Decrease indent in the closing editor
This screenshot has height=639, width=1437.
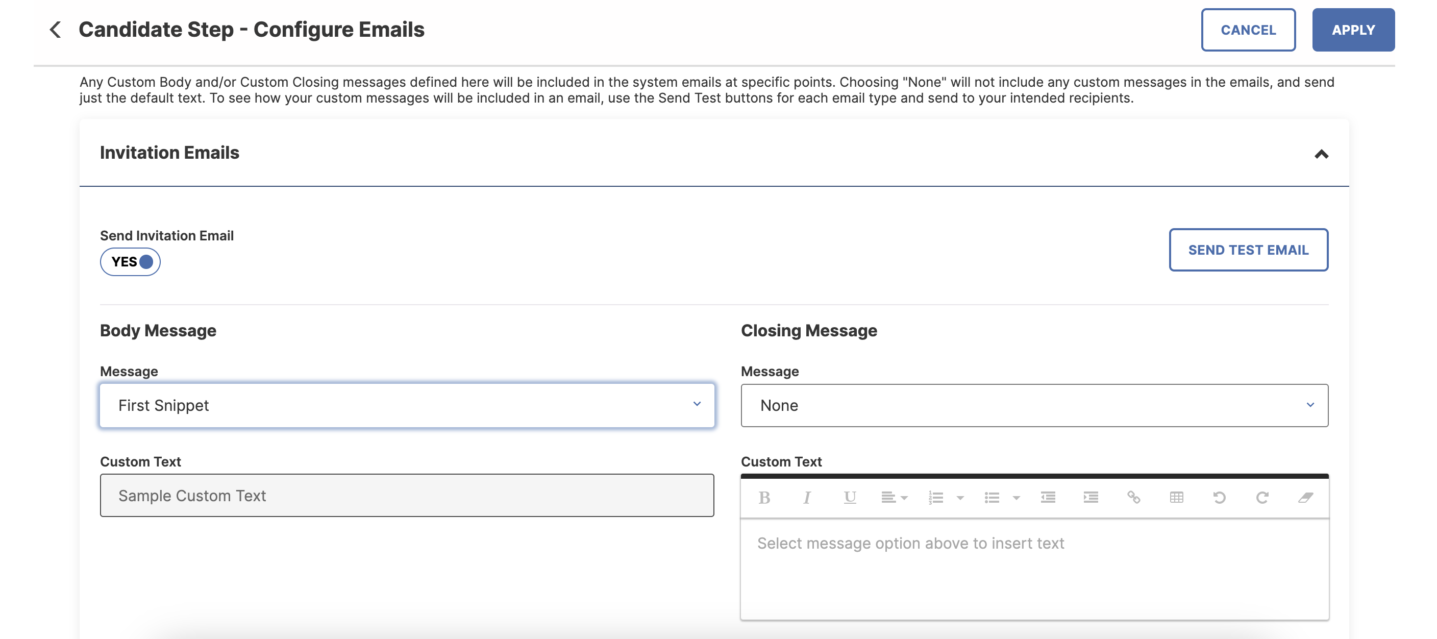pos(1048,497)
